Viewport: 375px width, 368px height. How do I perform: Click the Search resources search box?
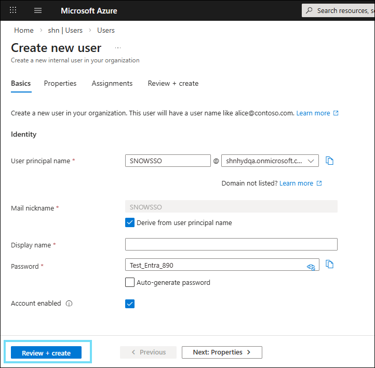click(x=340, y=10)
